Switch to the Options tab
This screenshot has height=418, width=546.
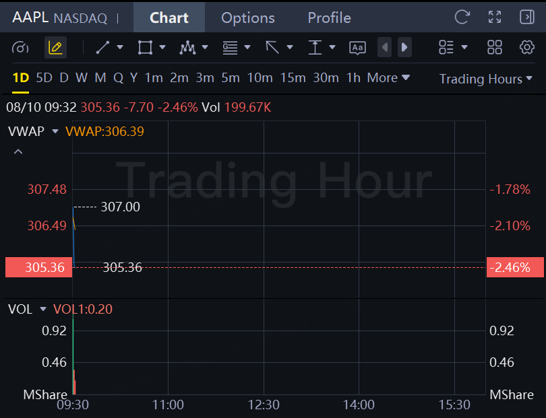248,18
